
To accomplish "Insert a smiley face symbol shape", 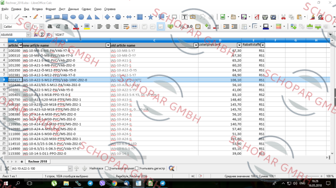I will pyautogui.click(x=118, y=17).
